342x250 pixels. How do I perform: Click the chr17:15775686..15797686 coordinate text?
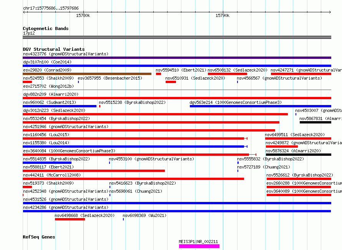51,8
